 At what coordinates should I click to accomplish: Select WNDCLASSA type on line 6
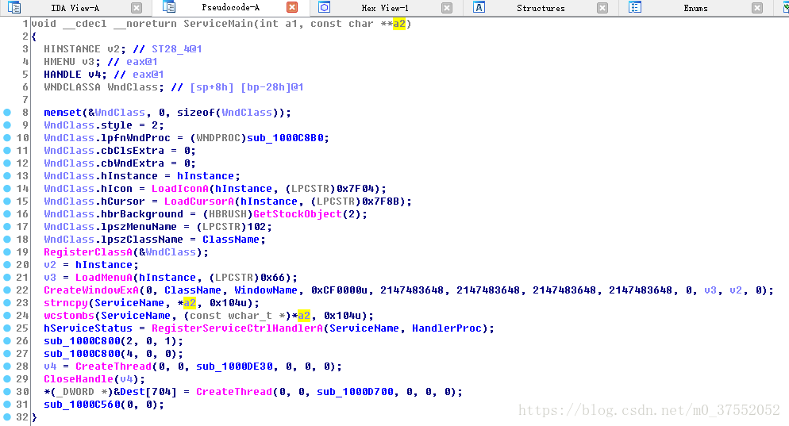click(x=72, y=87)
